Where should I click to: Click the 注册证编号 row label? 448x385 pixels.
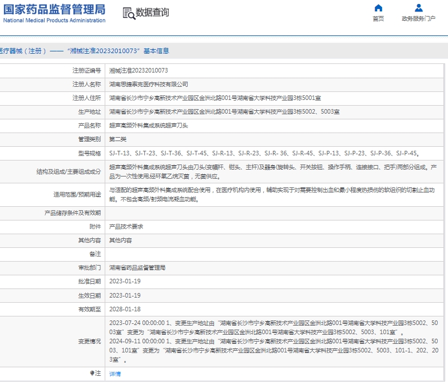[x=86, y=70]
